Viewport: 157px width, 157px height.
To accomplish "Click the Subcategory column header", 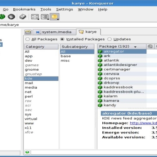I will pos(77,47).
